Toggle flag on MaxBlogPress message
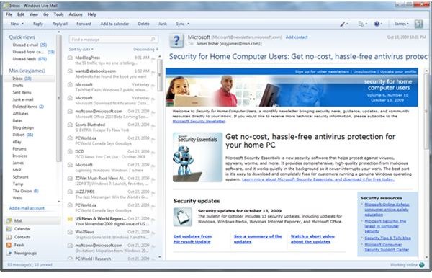Screen dimensions: 432x278 point(153,59)
